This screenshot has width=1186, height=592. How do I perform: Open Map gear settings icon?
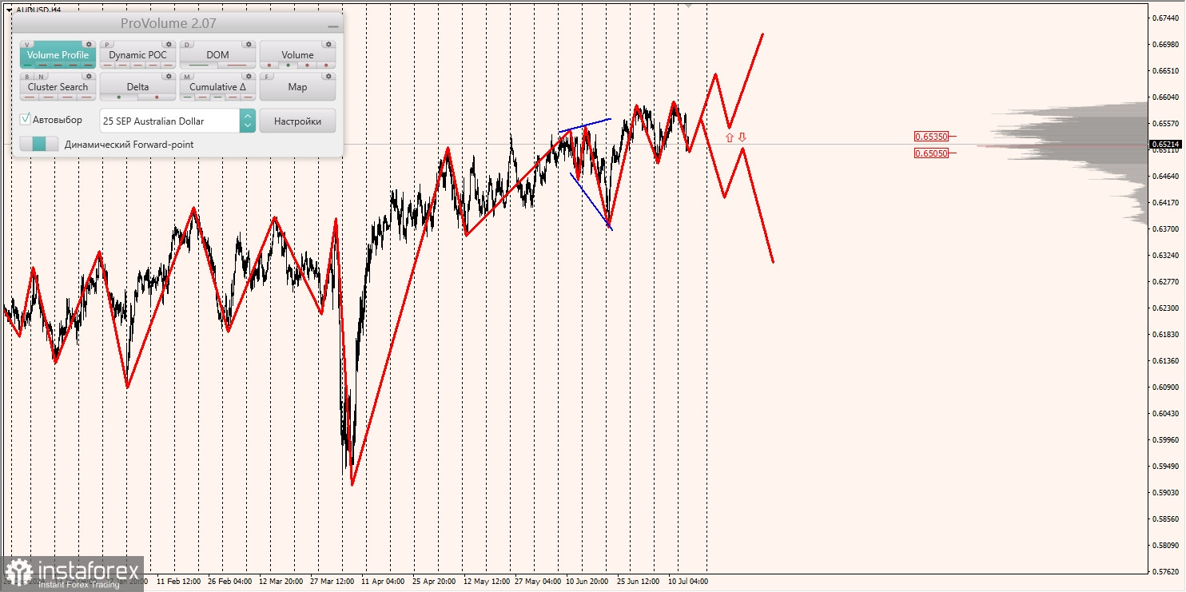pyautogui.click(x=328, y=77)
